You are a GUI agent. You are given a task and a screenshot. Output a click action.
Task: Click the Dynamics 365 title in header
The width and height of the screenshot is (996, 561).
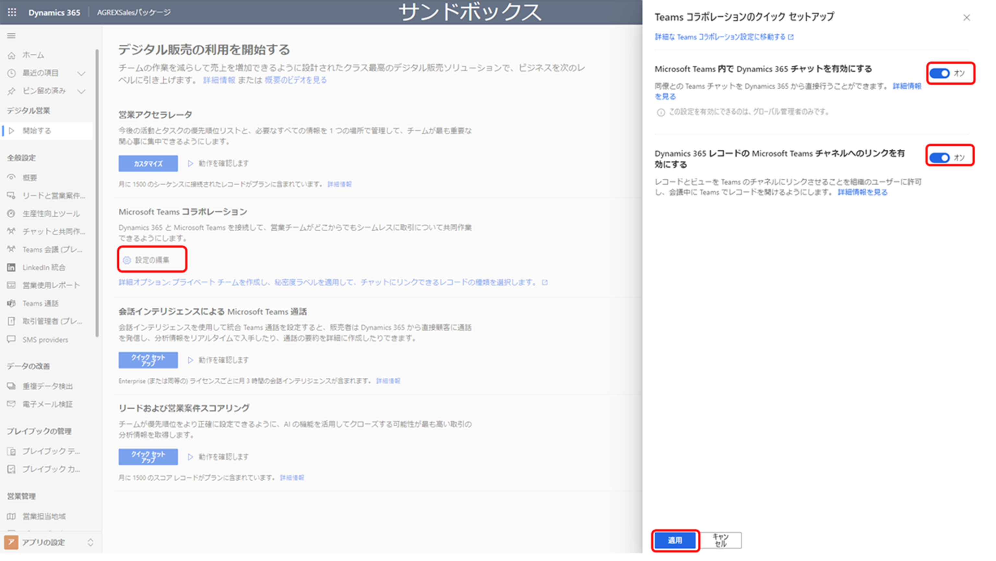[x=54, y=12]
